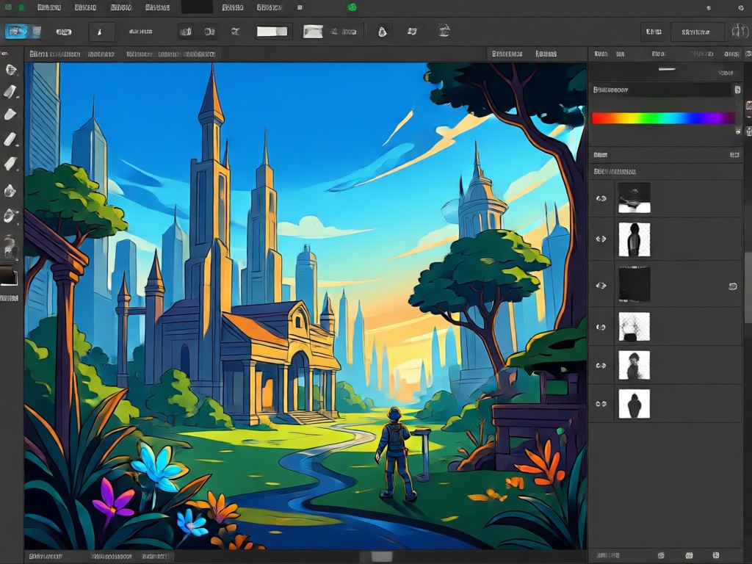Click the dark rectangle in the menu bar
This screenshot has width=752, height=564.
[x=197, y=7]
